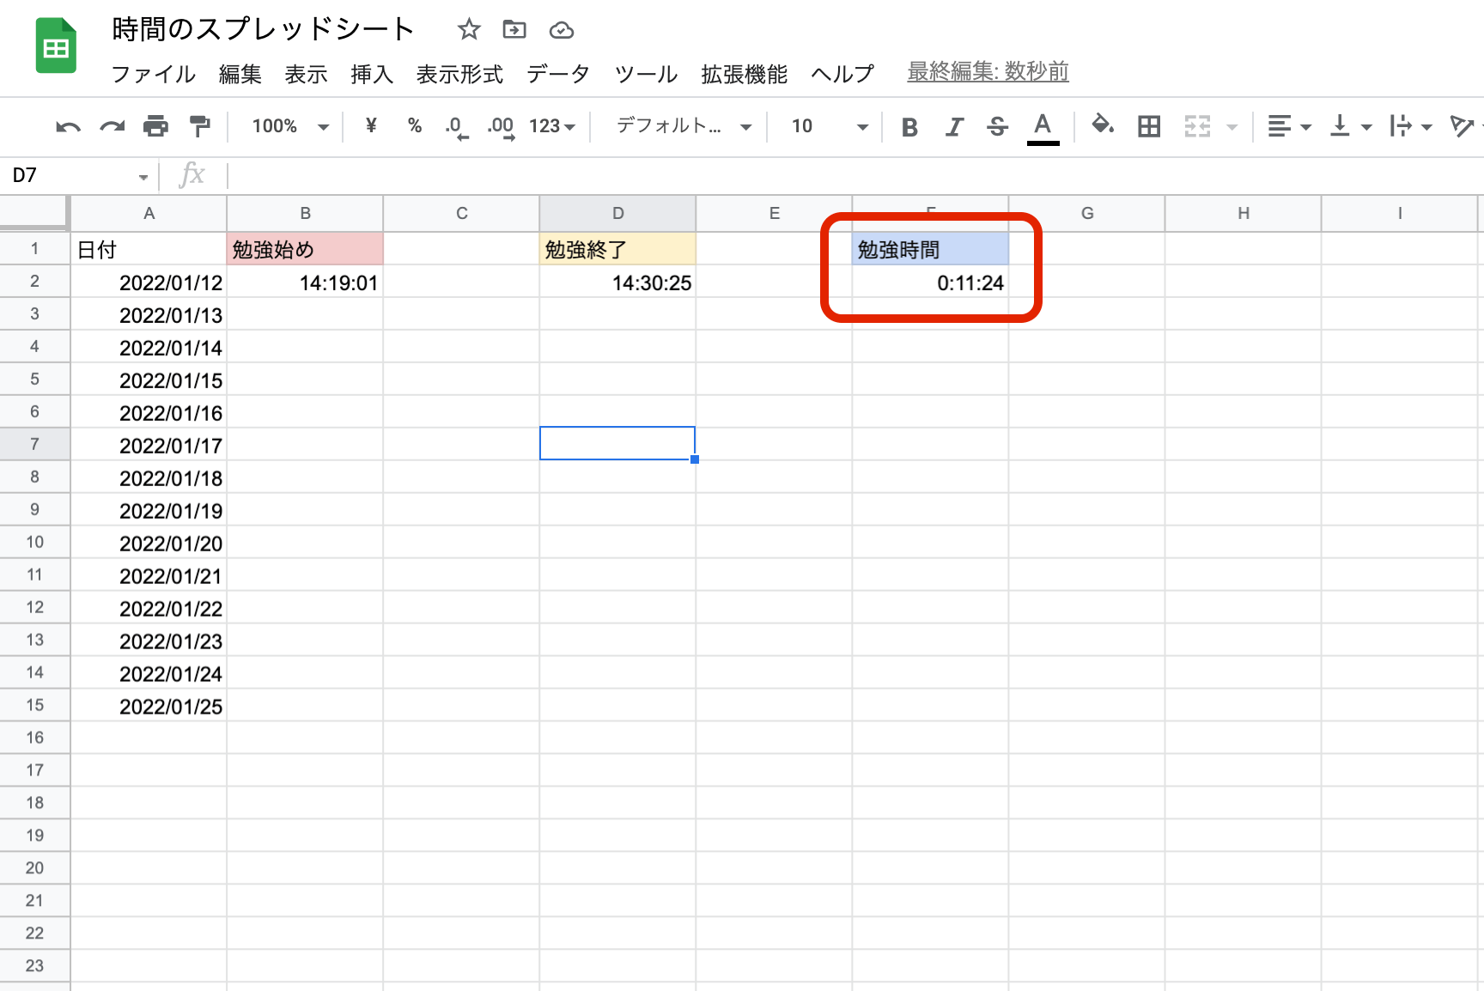Image resolution: width=1484 pixels, height=991 pixels.
Task: Open the horizontal align dropdown
Action: click(x=1289, y=127)
